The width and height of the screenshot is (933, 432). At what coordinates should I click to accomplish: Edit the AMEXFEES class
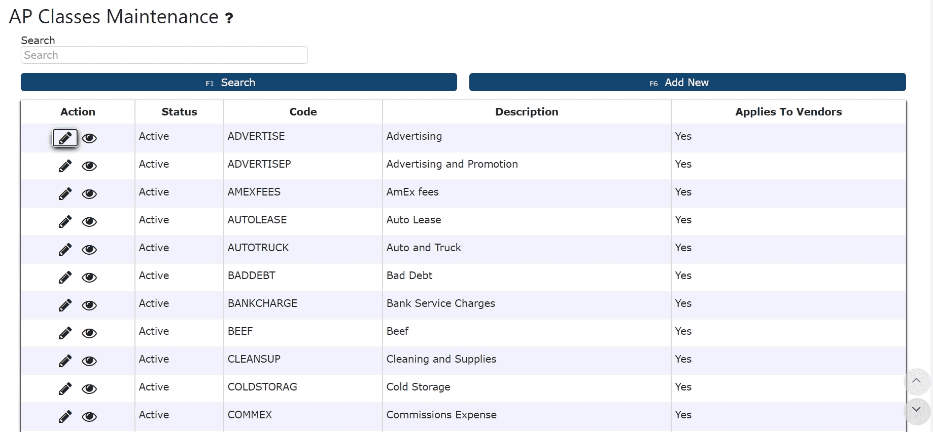click(65, 194)
